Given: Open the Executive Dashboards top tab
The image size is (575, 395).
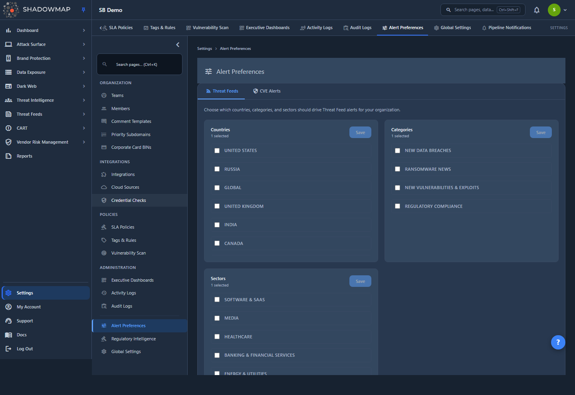Looking at the screenshot, I should (264, 28).
